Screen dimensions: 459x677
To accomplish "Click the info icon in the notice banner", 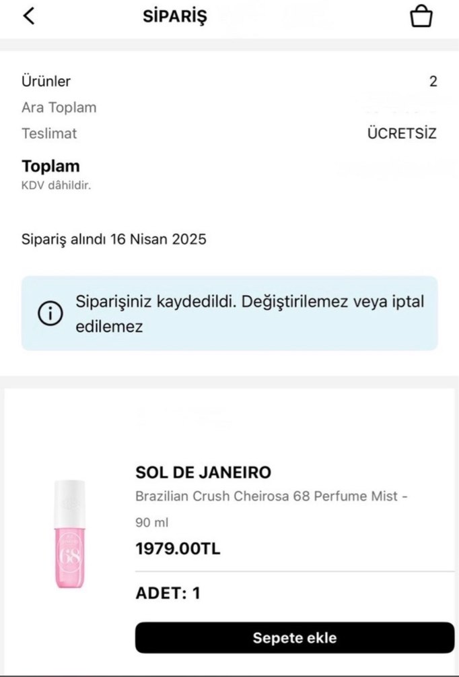I will [50, 314].
